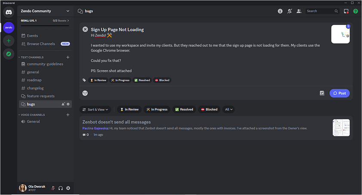Collapse the VOICE CHANNELS category

(x=31, y=115)
